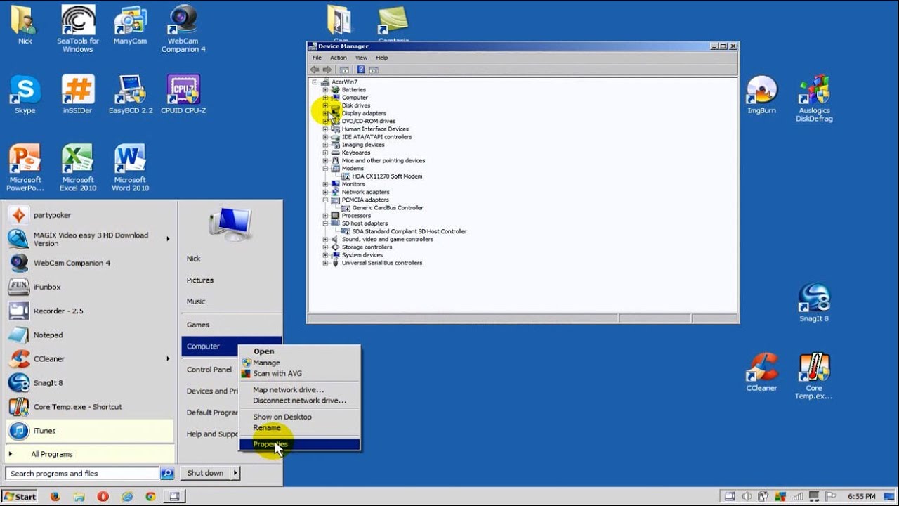Viewport: 899px width, 506px height.
Task: Open SnagIt 8 desktop shortcut
Action: pyautogui.click(x=814, y=303)
